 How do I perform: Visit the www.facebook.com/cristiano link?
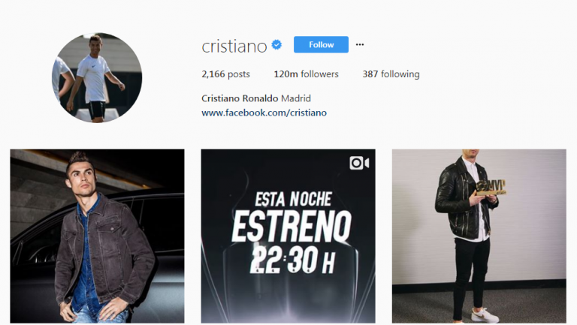264,113
